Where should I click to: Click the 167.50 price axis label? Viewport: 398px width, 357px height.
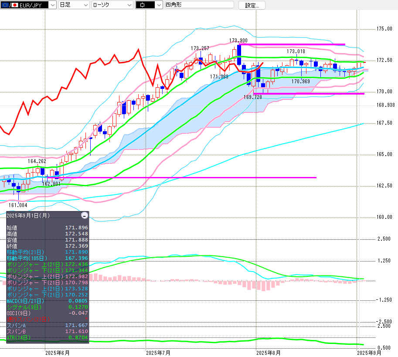(x=384, y=123)
